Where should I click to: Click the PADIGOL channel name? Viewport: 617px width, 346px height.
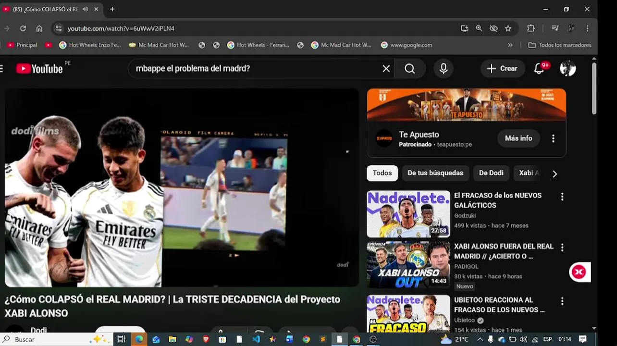point(466,267)
